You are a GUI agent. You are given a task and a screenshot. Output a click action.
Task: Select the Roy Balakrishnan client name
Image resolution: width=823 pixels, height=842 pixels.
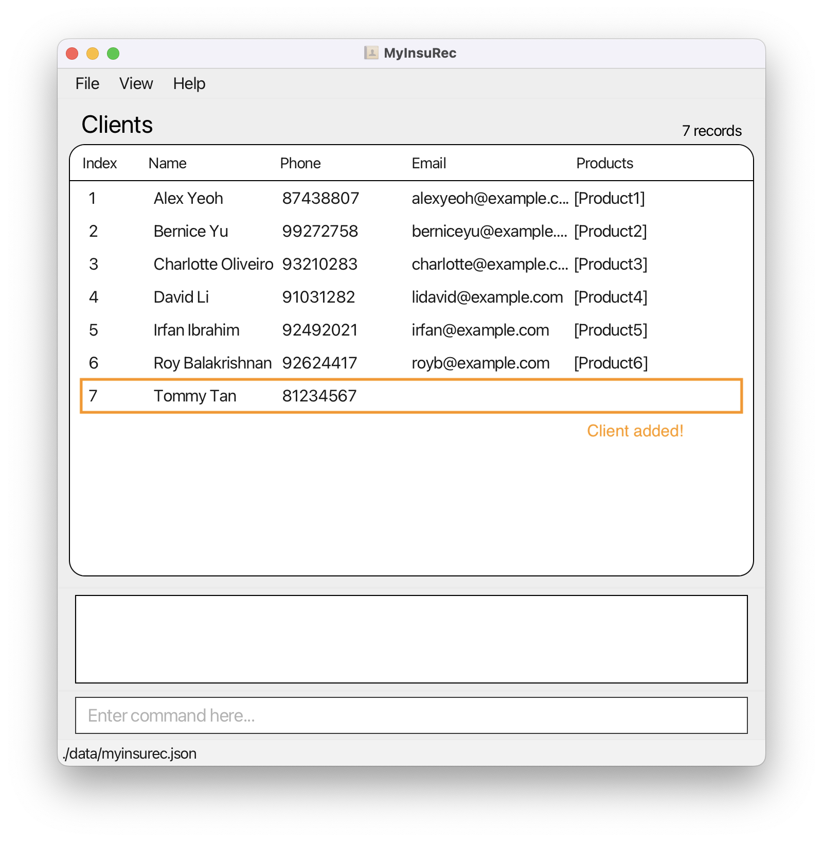[x=212, y=363]
